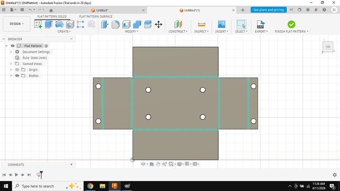The width and height of the screenshot is (340, 191).
Task: Click the See plans and pricing button
Action: (x=268, y=10)
